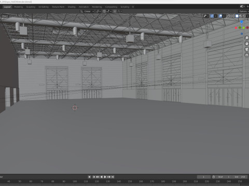Add a new workspace with plus button

click(133, 7)
